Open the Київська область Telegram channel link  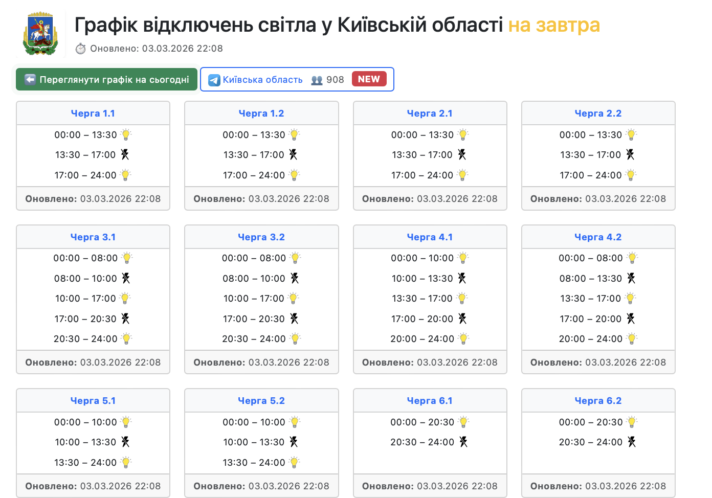click(x=262, y=80)
